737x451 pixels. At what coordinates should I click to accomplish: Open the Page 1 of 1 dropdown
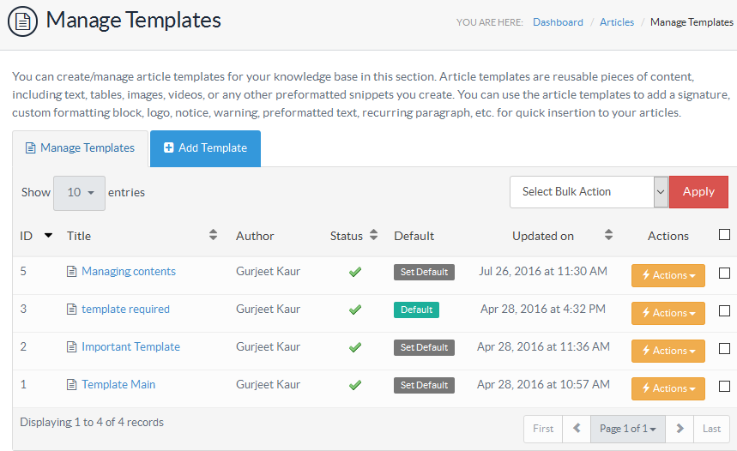point(628,429)
